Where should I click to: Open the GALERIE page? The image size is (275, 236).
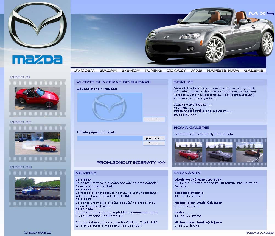(x=254, y=70)
